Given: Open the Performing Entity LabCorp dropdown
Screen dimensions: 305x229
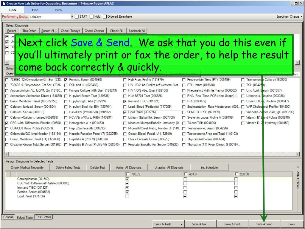Looking at the screenshot, I should click(x=72, y=17).
